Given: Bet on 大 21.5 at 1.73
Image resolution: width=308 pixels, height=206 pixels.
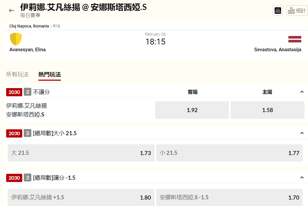Looking at the screenshot, I should tap(81, 153).
